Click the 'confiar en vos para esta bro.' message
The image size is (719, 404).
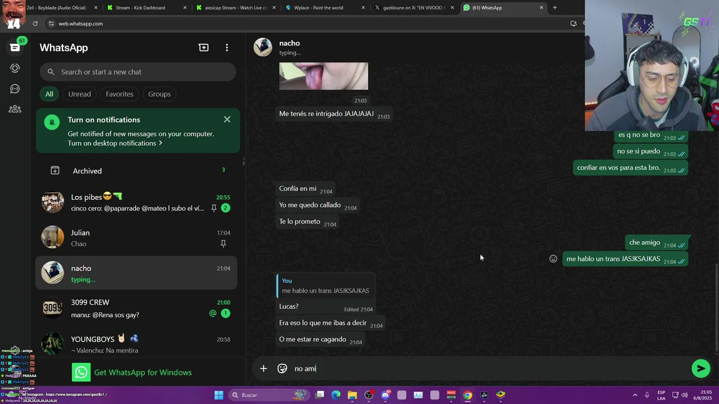(631, 168)
